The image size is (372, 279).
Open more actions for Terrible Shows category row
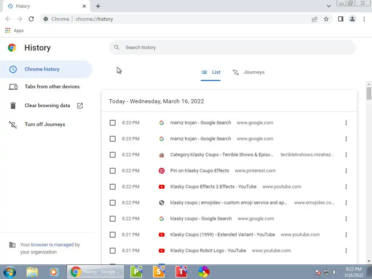click(346, 155)
